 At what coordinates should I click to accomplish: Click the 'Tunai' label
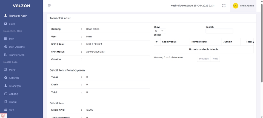pyautogui.click(x=55, y=77)
